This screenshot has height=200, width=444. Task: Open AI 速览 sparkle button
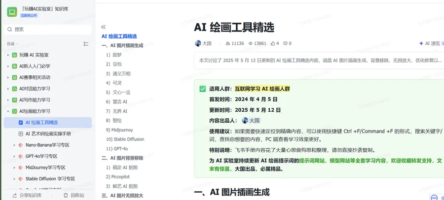pyautogui.click(x=430, y=43)
